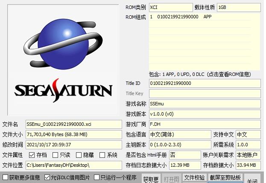The width and height of the screenshot is (266, 183).
Task: Click the ROM组成 label
Action: point(136,17)
